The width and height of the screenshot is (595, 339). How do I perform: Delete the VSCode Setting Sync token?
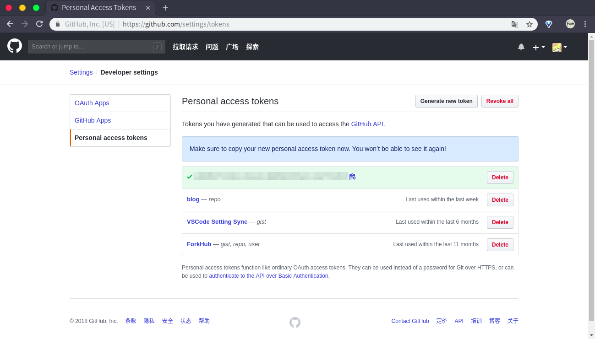click(500, 222)
